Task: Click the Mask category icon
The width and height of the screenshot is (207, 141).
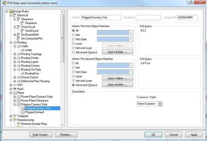Action: [15, 89]
